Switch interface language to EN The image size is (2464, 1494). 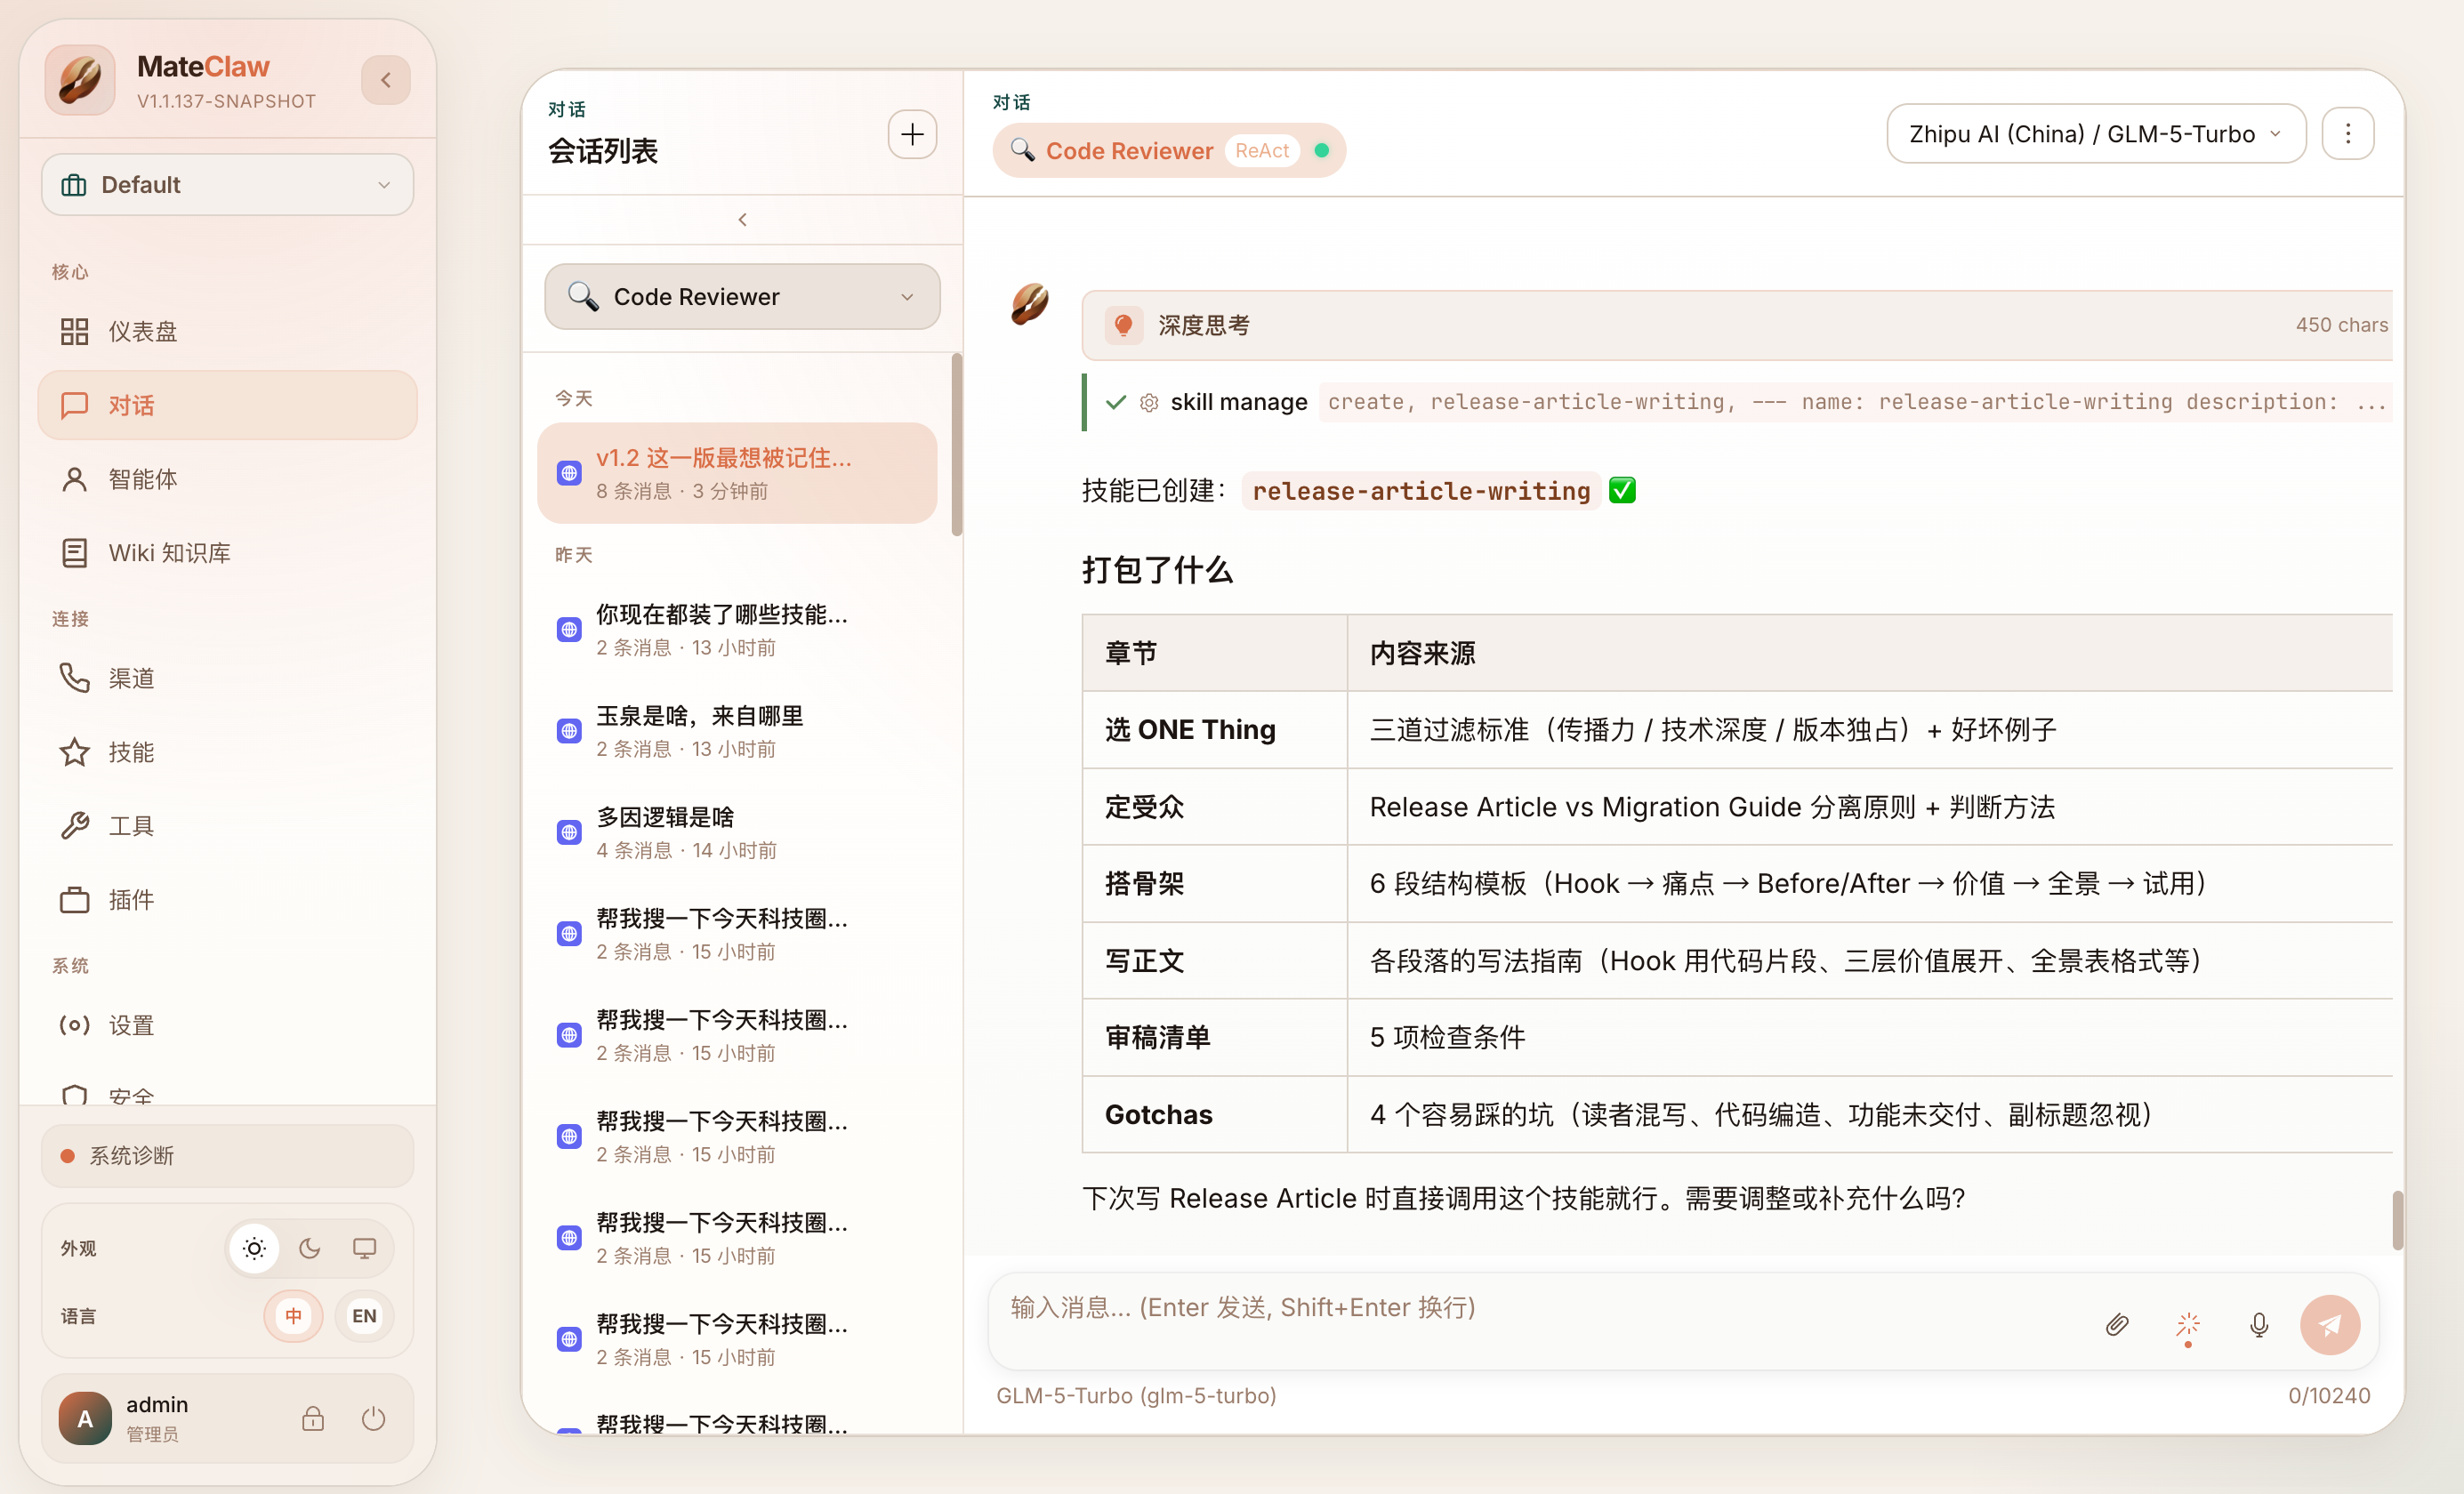tap(364, 1316)
